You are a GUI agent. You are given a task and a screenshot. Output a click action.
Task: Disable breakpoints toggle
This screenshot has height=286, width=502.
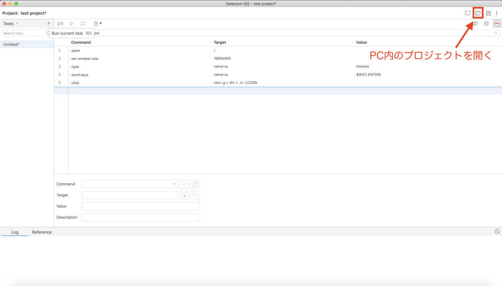tap(476, 23)
